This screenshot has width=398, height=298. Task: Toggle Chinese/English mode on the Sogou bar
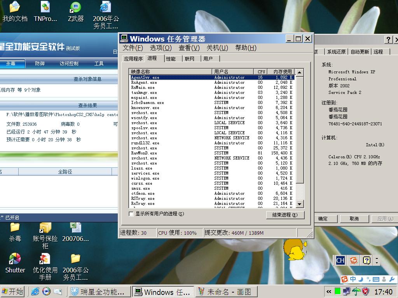tap(353, 279)
